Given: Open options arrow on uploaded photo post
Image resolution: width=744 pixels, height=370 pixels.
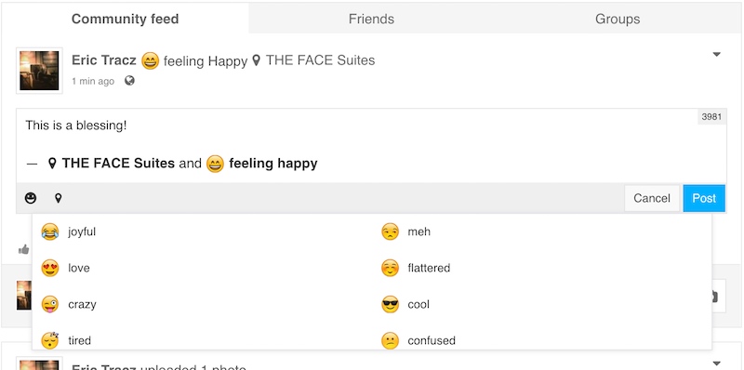Looking at the screenshot, I should coord(716,363).
